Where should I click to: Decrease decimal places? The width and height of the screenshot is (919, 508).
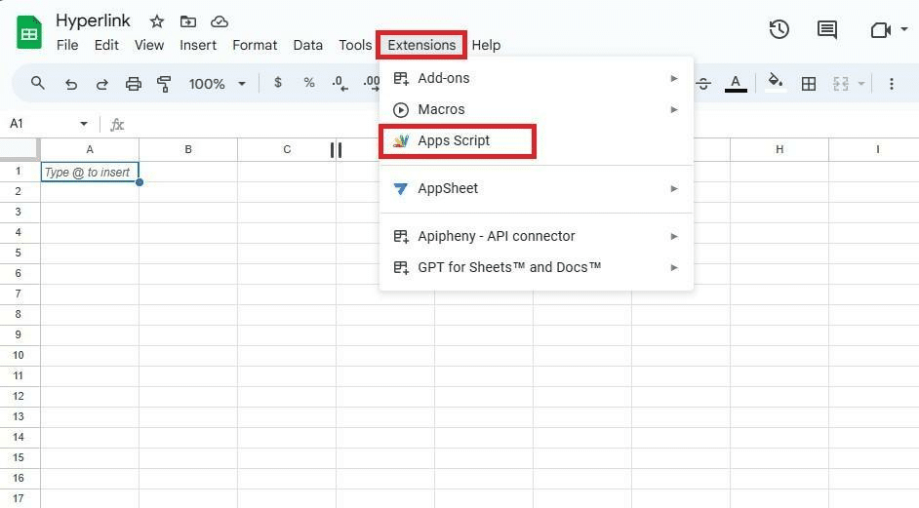pos(340,84)
